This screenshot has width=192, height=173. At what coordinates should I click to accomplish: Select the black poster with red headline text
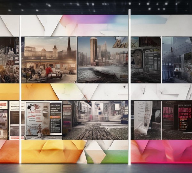point(185,118)
